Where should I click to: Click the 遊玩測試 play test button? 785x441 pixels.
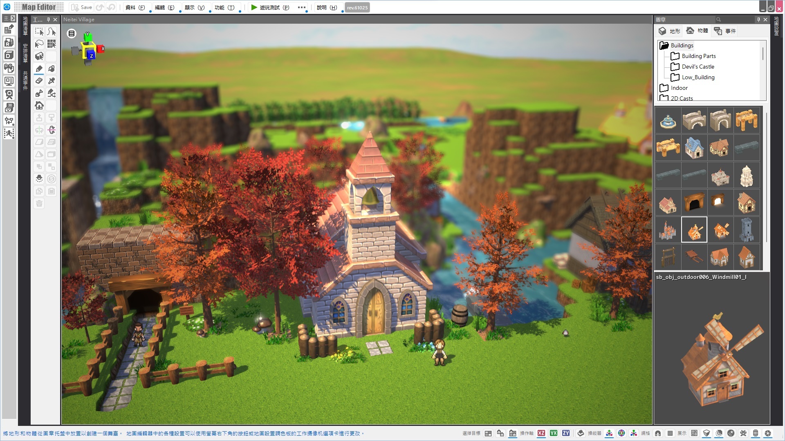pyautogui.click(x=270, y=7)
